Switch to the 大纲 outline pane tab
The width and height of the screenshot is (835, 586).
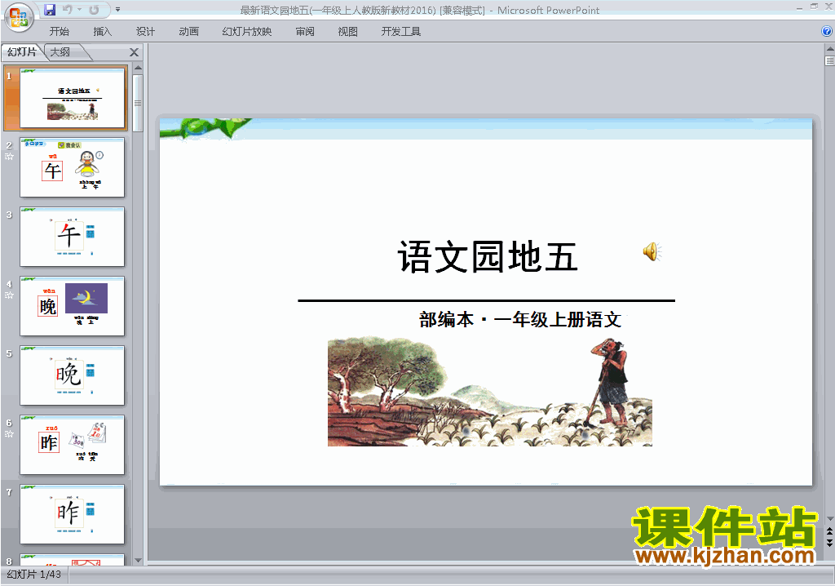[x=60, y=51]
